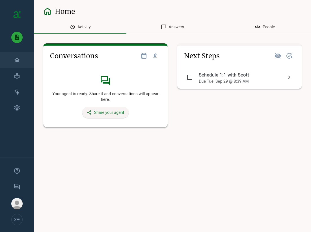Image resolution: width=311 pixels, height=232 pixels.
Task: Click the green conversations bubble icon
Action: 105,80
